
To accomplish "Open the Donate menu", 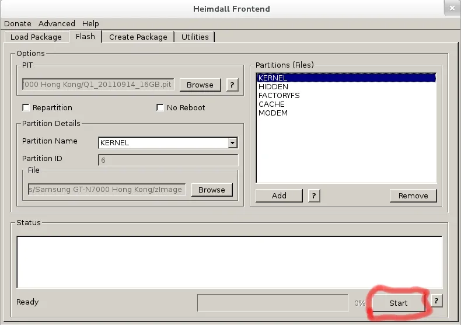I will [18, 23].
